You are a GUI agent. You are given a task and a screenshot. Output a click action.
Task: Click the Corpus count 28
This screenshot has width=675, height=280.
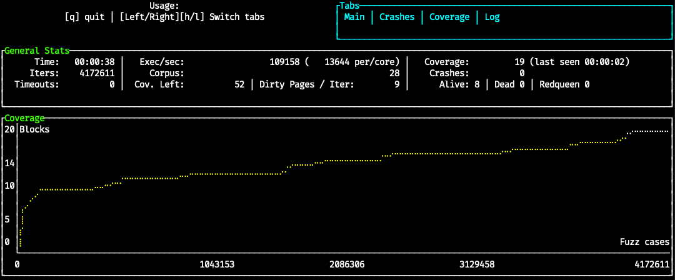click(394, 73)
